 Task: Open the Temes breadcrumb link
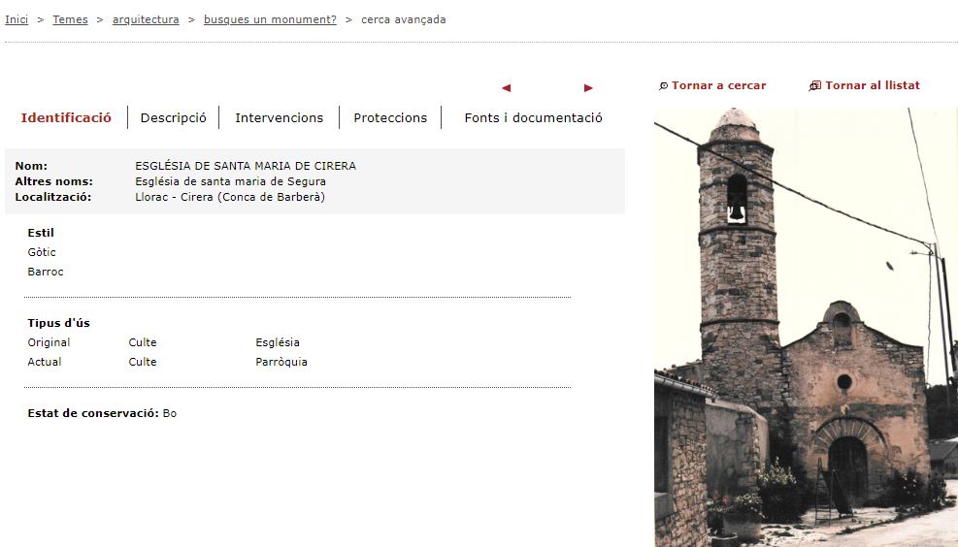[x=70, y=19]
